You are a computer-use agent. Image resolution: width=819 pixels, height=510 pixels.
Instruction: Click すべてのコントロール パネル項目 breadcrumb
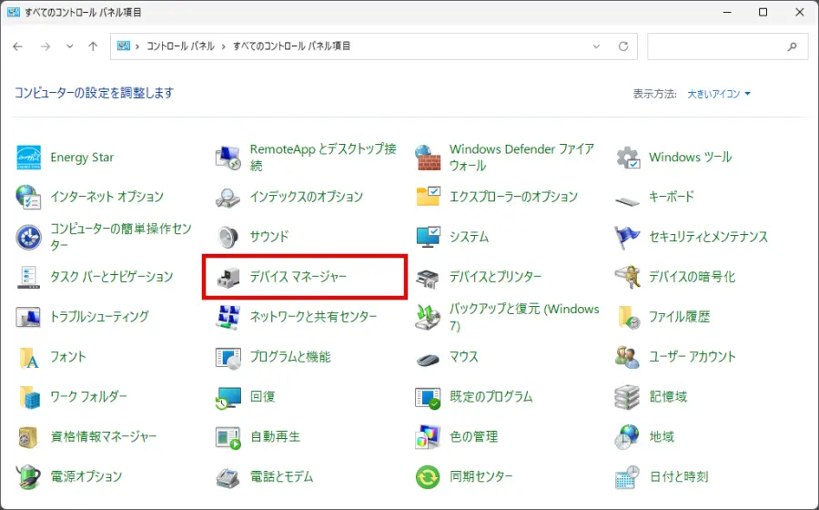click(x=291, y=46)
